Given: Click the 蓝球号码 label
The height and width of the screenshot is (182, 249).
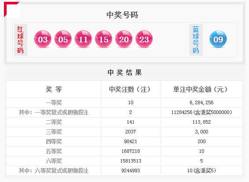Looking at the screenshot, I should click(196, 40).
